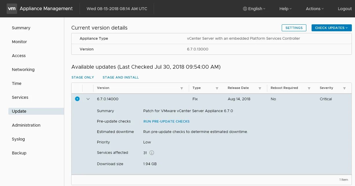Image resolution: width=355 pixels, height=186 pixels.
Task: Click the Release Date column filter icon
Action: click(x=260, y=88)
